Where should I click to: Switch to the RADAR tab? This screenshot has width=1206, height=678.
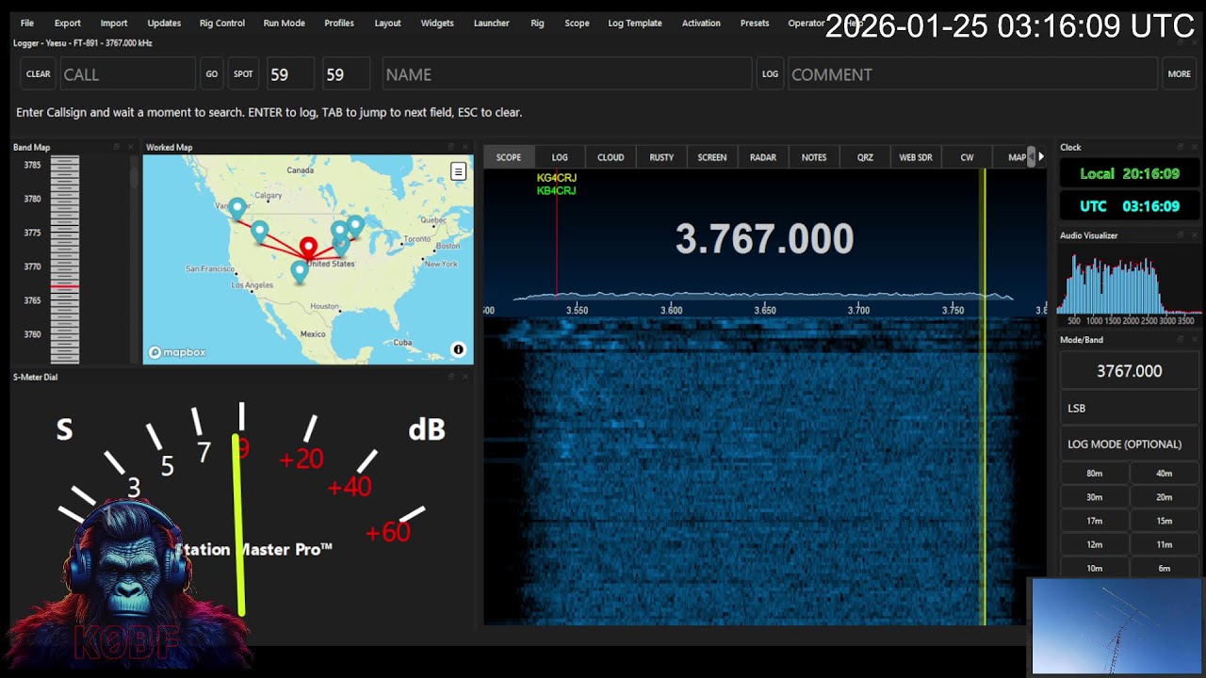(763, 157)
